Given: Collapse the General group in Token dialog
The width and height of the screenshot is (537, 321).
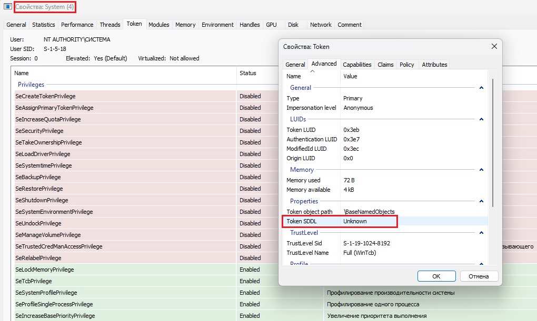Looking at the screenshot, I should pos(481,88).
